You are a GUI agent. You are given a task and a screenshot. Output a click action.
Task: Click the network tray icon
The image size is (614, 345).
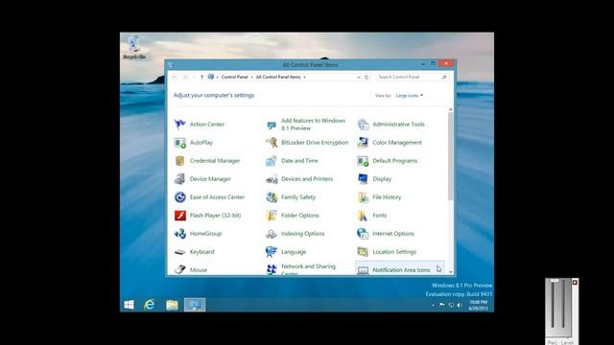tap(451, 305)
